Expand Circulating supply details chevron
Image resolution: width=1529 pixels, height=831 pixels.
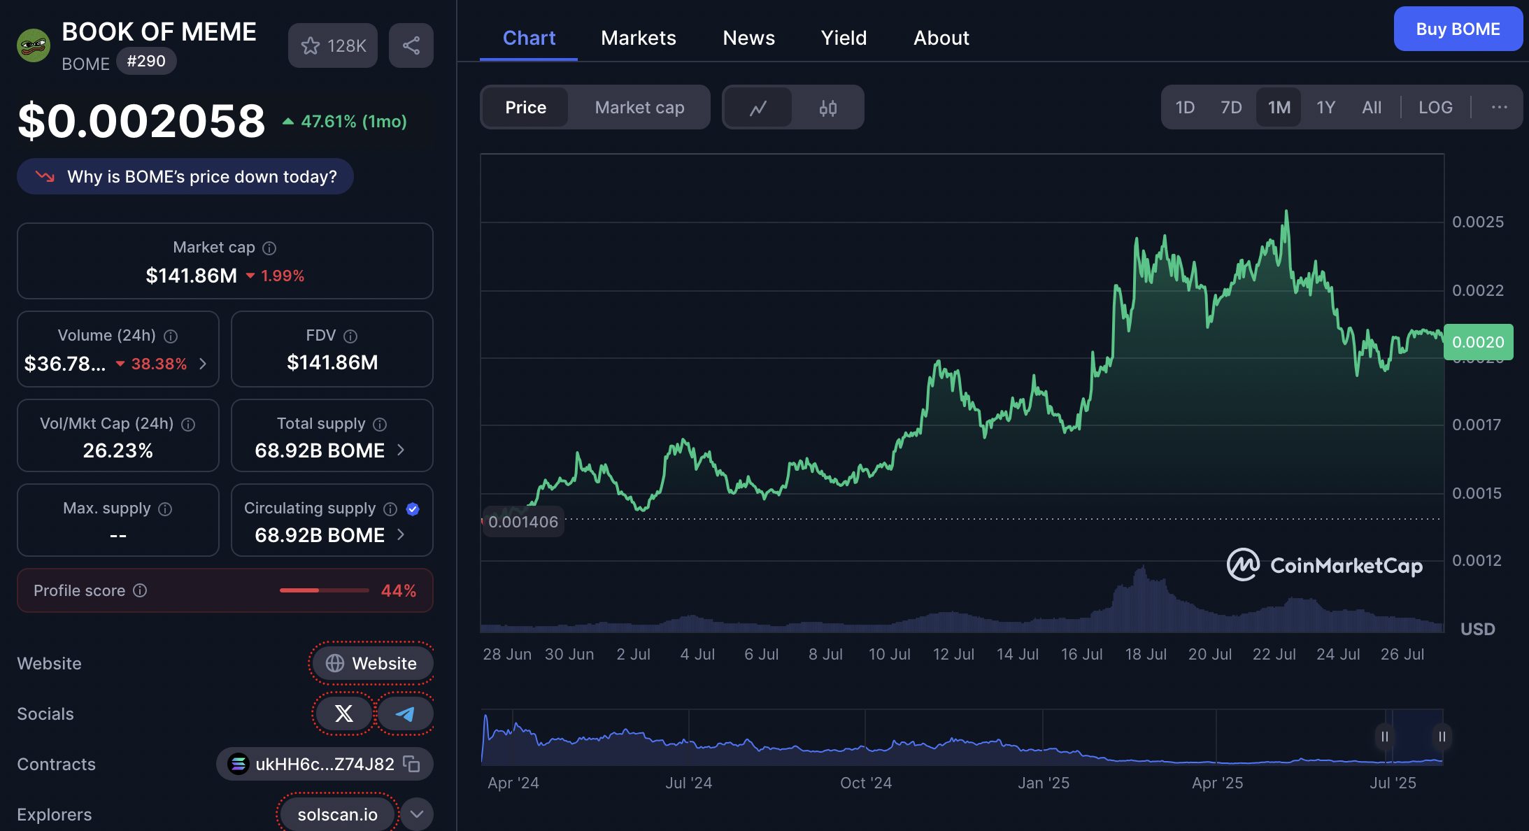tap(401, 534)
